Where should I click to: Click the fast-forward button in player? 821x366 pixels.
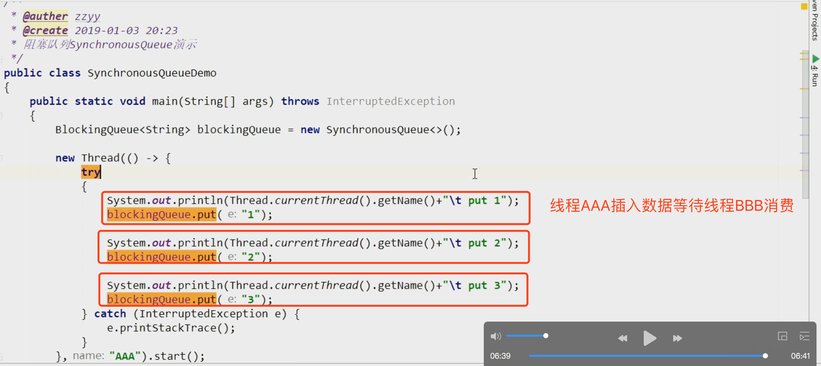click(677, 338)
